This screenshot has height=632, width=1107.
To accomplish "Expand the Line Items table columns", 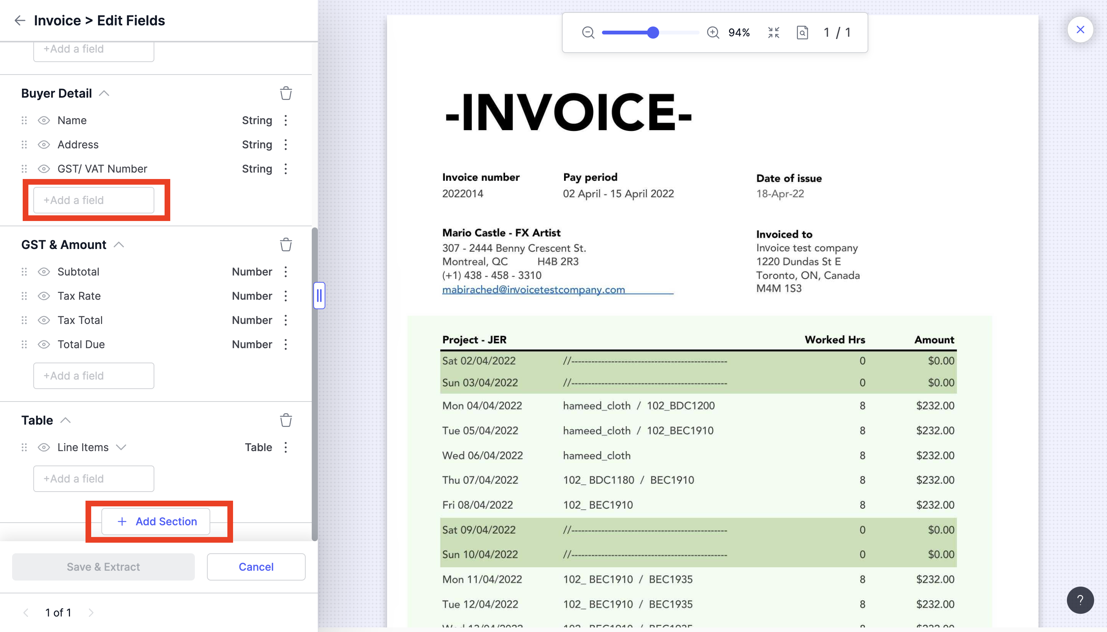I will click(x=121, y=448).
